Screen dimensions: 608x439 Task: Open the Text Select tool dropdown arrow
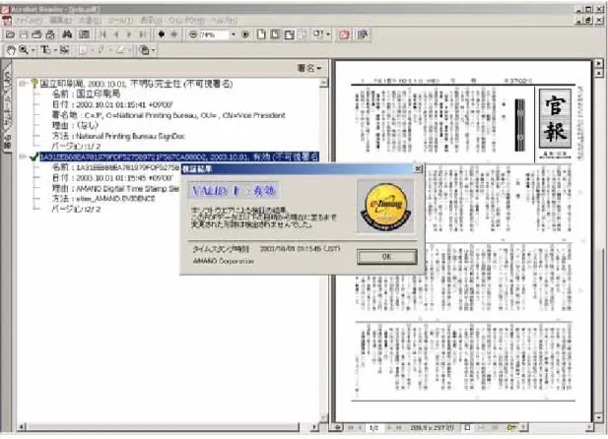(x=54, y=50)
